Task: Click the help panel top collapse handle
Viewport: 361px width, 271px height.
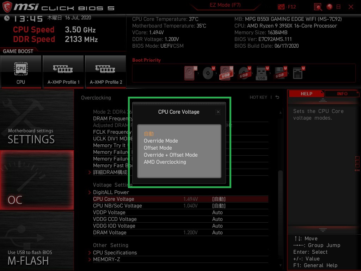Action: (x=323, y=100)
